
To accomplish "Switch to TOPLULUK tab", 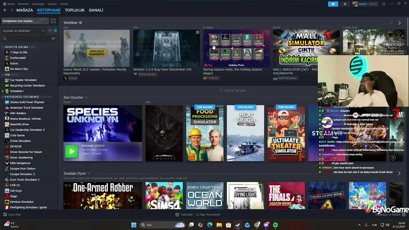I will [75, 10].
